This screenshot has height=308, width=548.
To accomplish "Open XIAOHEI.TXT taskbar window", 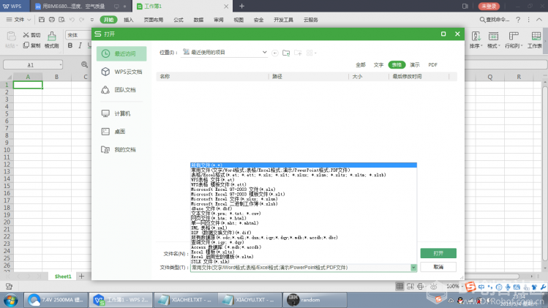I will tap(185, 300).
